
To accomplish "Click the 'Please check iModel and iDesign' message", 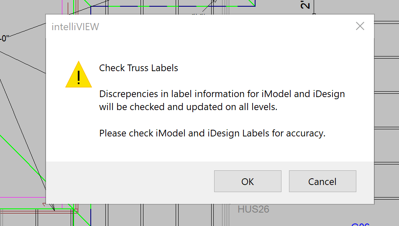I will [x=212, y=134].
